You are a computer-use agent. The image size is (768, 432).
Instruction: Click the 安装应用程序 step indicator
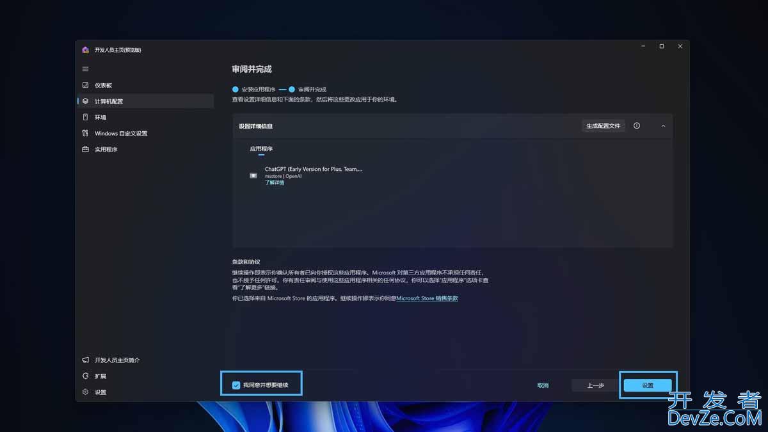(254, 90)
